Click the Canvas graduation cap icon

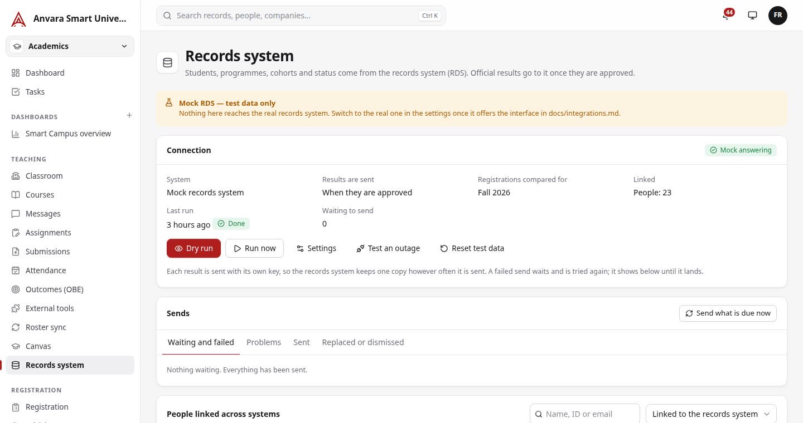pyautogui.click(x=16, y=346)
